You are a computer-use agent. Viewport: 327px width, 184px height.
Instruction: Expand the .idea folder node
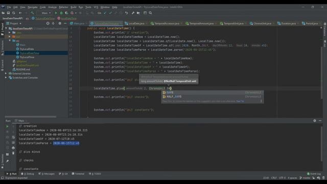(10, 33)
